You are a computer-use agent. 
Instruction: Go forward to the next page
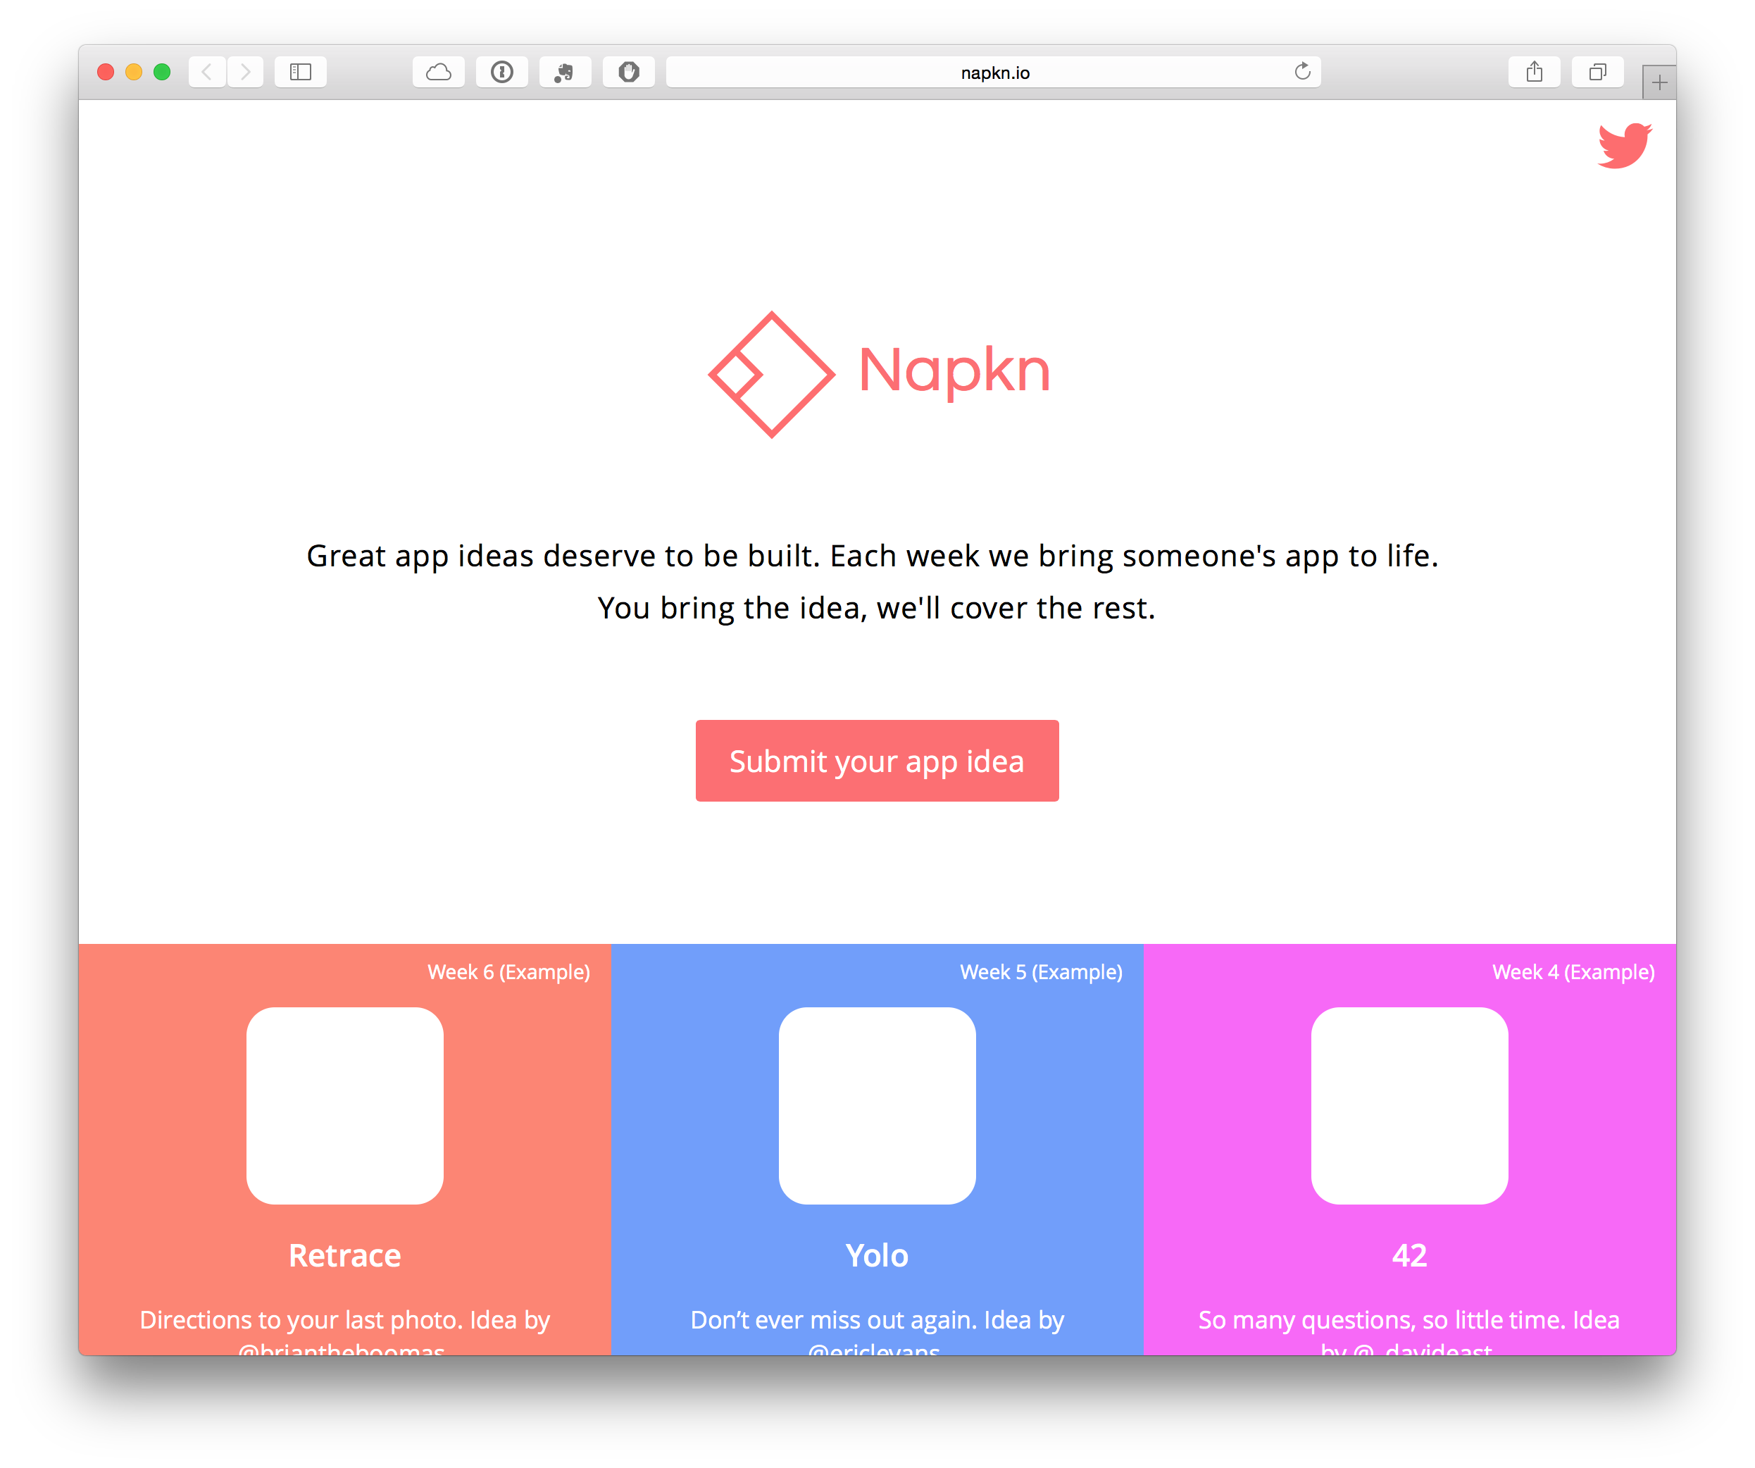tap(245, 72)
